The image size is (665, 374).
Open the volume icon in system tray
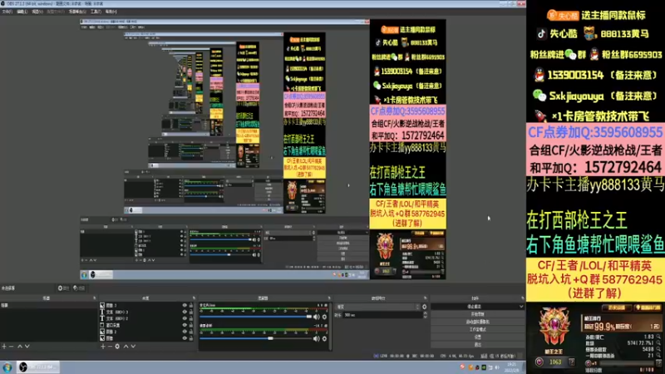pos(497,367)
